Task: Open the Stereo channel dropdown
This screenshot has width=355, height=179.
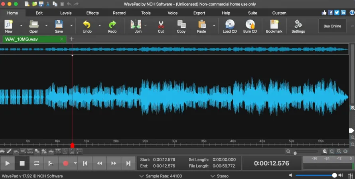Action: (220, 176)
